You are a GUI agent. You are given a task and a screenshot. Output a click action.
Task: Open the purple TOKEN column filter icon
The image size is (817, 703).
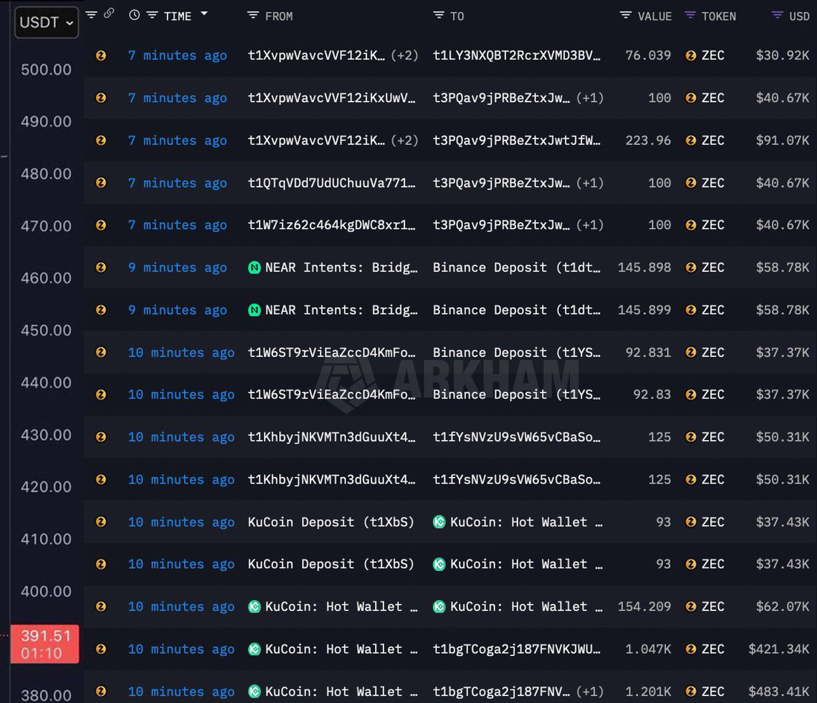(690, 16)
